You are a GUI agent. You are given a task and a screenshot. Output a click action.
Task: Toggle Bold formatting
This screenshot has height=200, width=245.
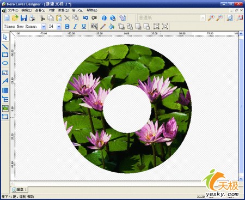click(x=67, y=27)
